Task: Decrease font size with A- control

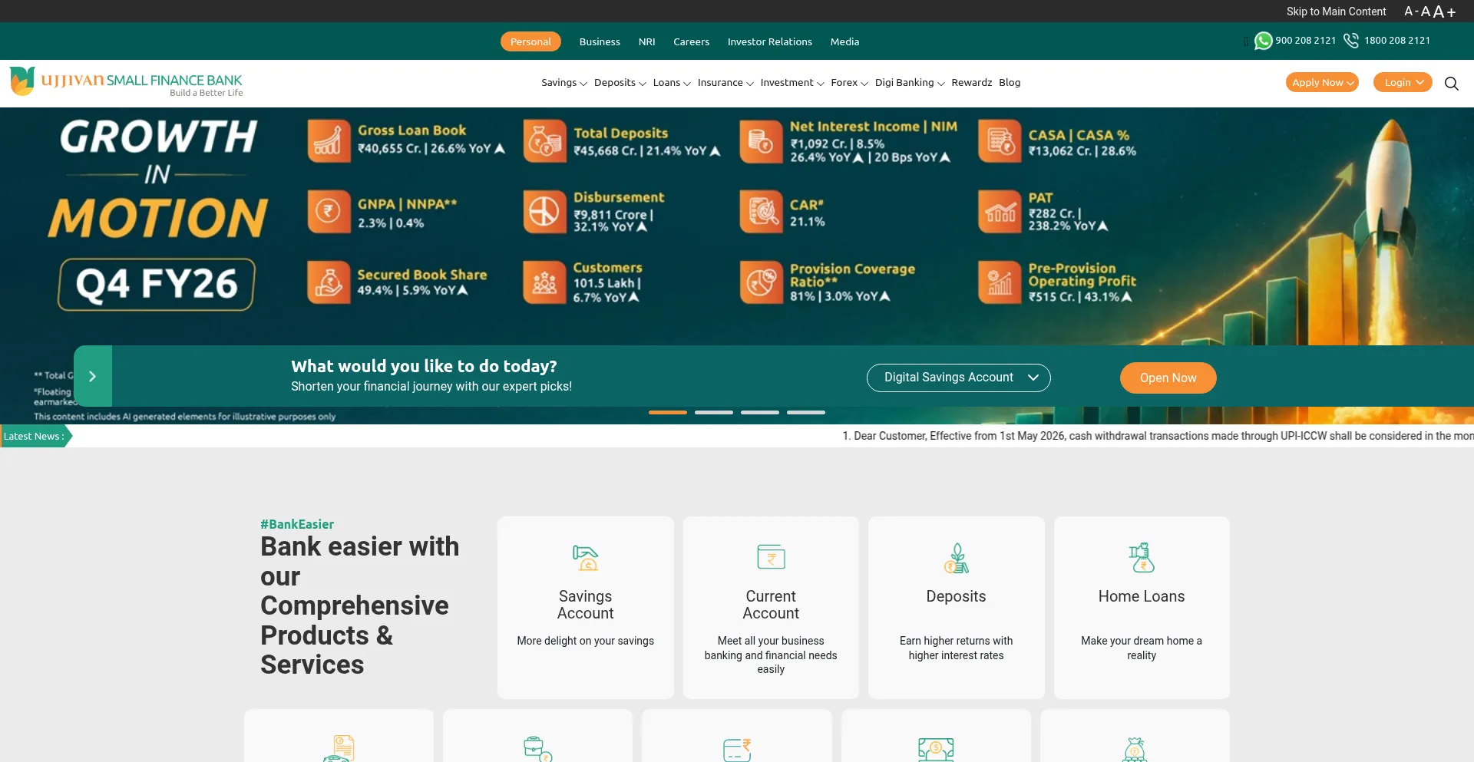Action: pos(1411,12)
